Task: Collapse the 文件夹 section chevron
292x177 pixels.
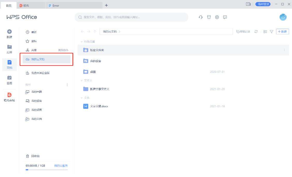Action: pos(82,80)
